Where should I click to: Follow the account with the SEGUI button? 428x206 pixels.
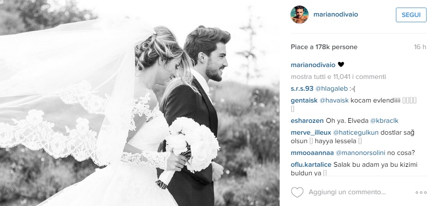click(x=411, y=15)
